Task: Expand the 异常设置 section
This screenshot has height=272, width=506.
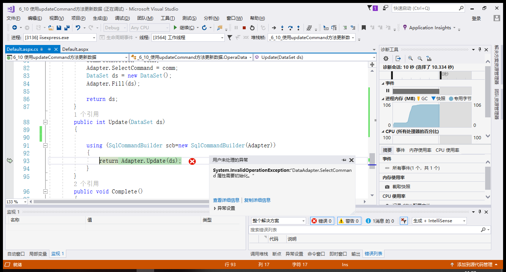Action: click(x=224, y=208)
